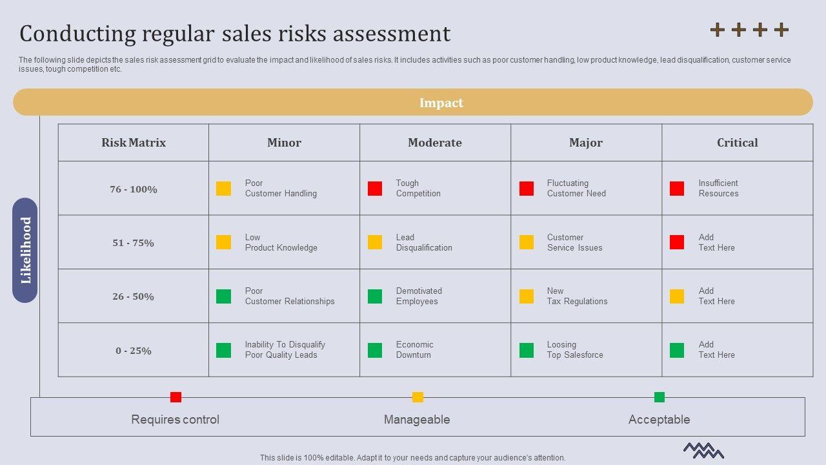Click the green legend square above Acceptable

(659, 397)
